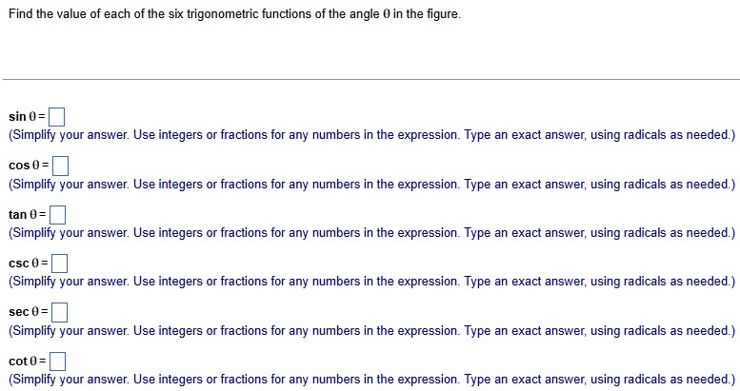The image size is (740, 391).
Task: Click the question prompt about six trigonometric functions
Action: tap(234, 14)
